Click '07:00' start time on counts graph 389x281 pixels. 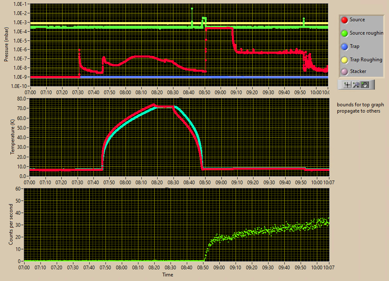click(24, 268)
